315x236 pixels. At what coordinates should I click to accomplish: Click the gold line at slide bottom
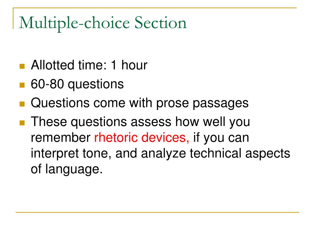(x=157, y=212)
